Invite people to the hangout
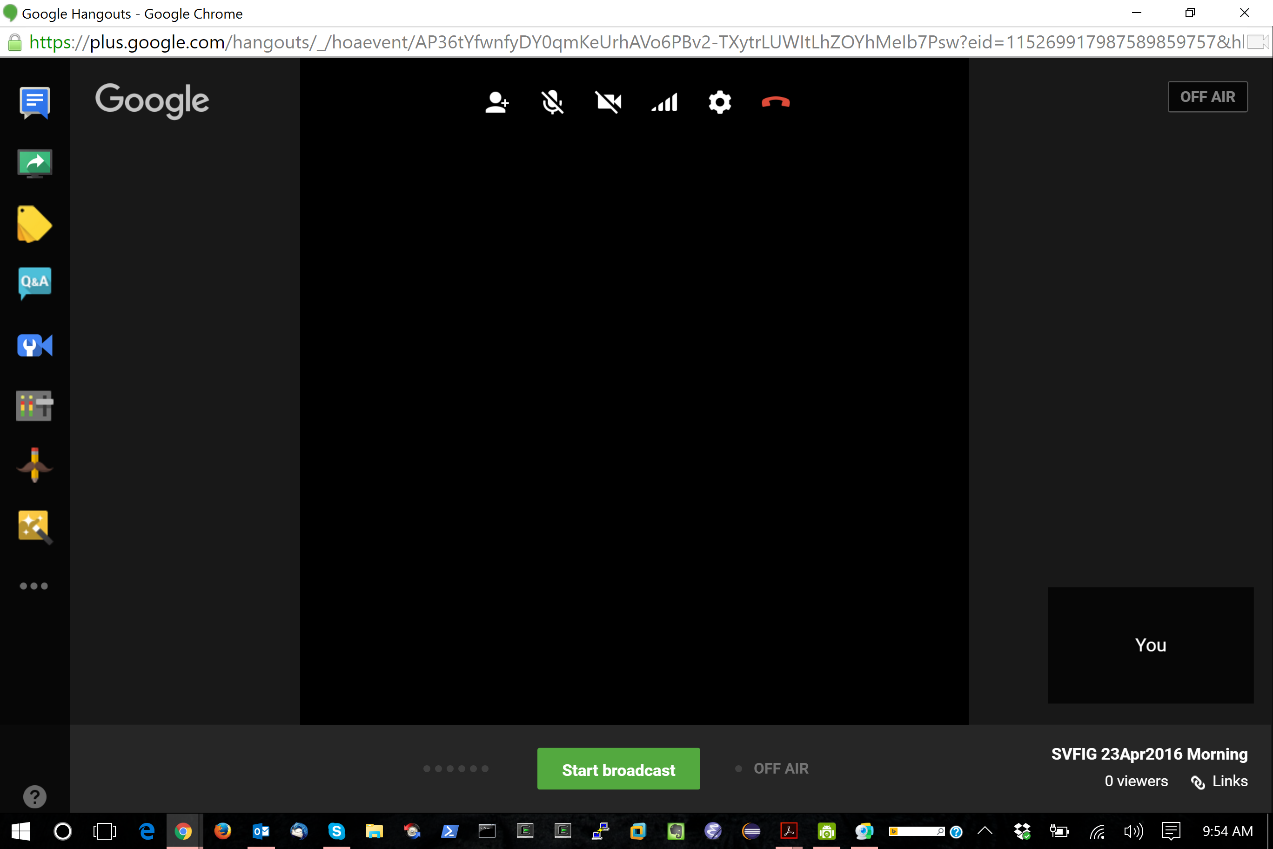 point(497,102)
